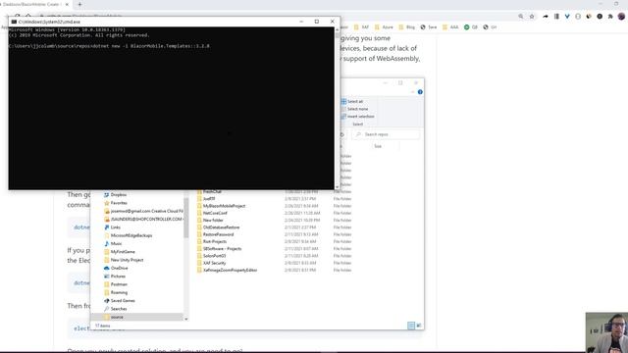The height and width of the screenshot is (353, 628).
Task: Open the Chrome extensions puzzle icon
Action: click(x=610, y=17)
